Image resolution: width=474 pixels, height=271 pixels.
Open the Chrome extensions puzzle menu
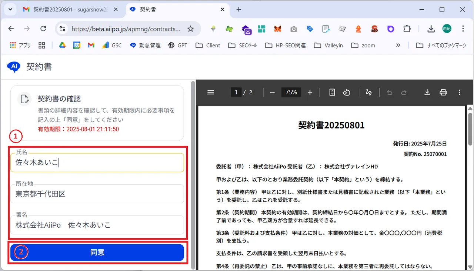point(407,29)
